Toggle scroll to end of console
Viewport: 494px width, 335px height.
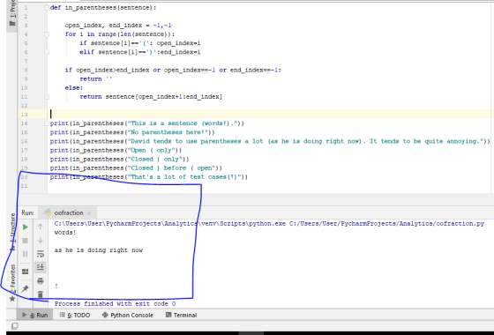click(41, 267)
